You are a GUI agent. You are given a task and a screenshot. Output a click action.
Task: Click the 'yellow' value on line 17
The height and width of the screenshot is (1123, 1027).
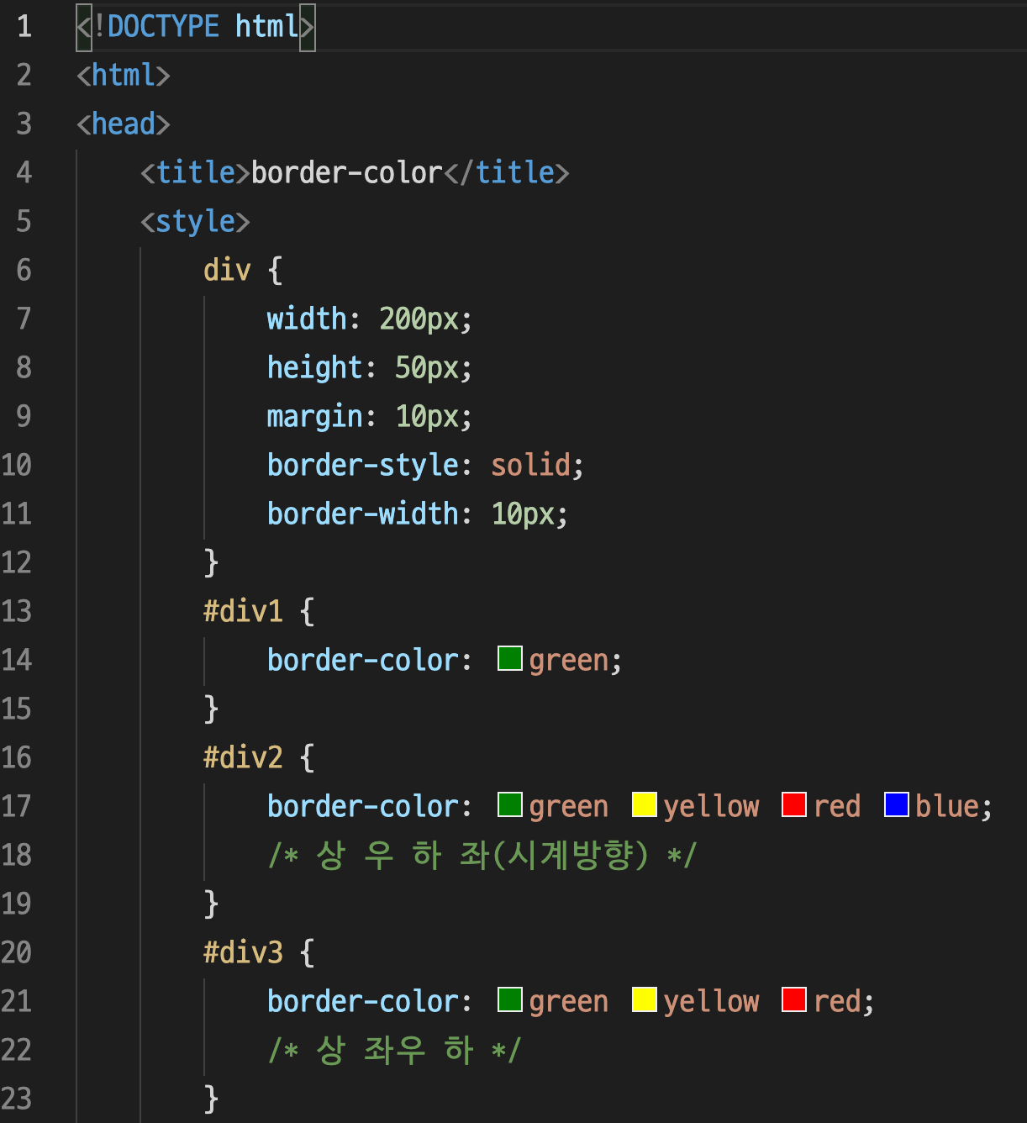pyautogui.click(x=711, y=806)
